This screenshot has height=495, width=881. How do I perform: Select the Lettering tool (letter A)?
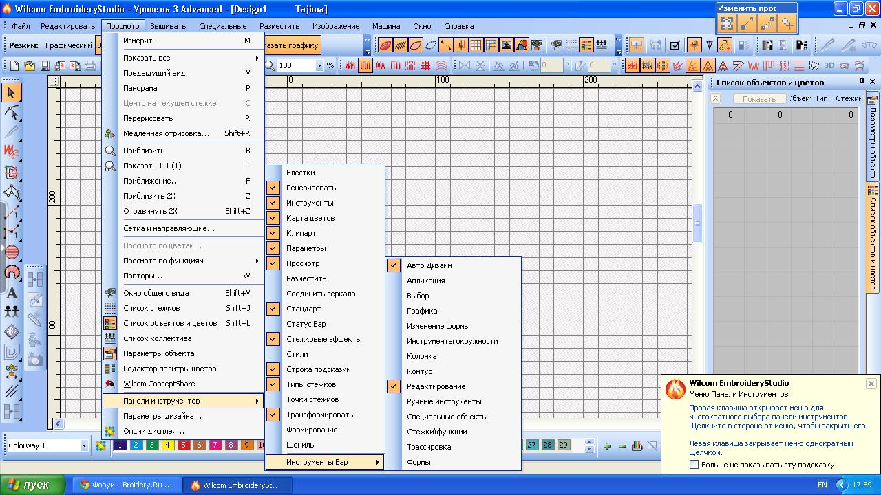(x=12, y=293)
